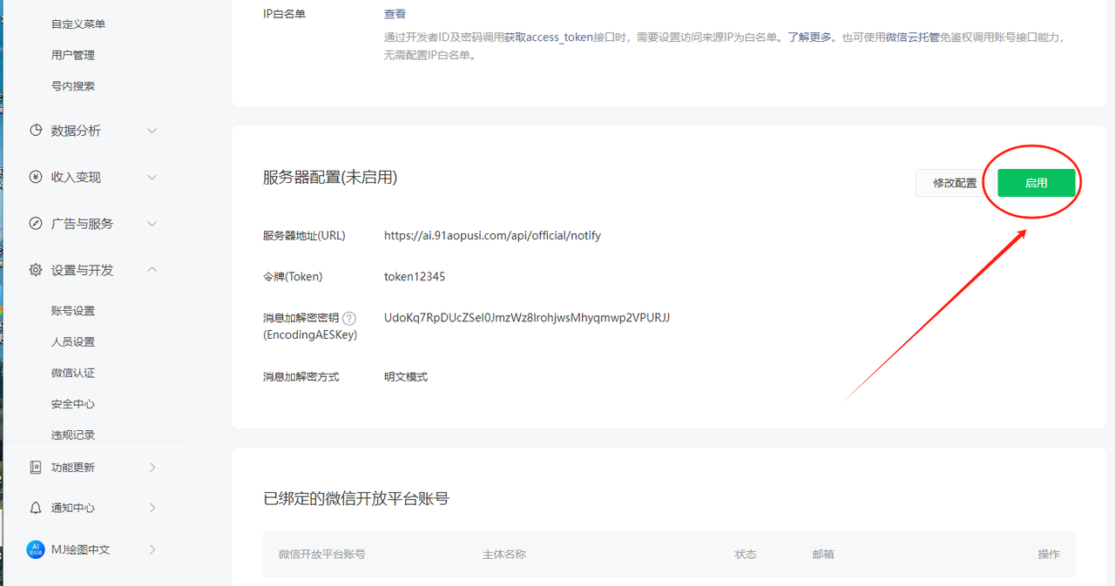
Task: Click the 邮箱 column header
Action: tap(823, 554)
